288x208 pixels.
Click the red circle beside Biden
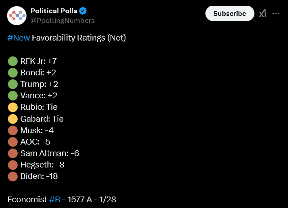pos(13,176)
